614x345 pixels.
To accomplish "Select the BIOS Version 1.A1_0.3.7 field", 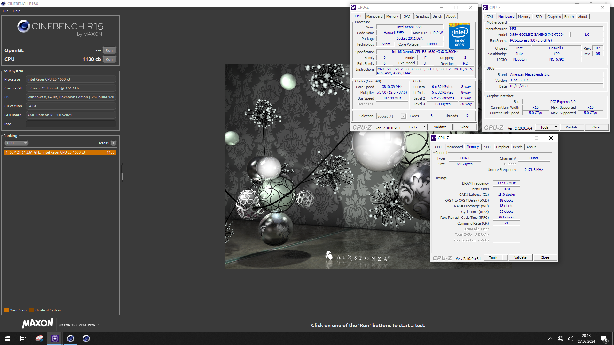I will [556, 80].
